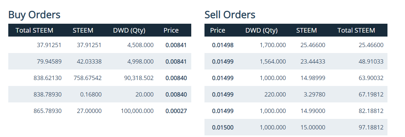Select the Total STEEM header in Buy Orders
This screenshot has width=405, height=137.
point(34,30)
